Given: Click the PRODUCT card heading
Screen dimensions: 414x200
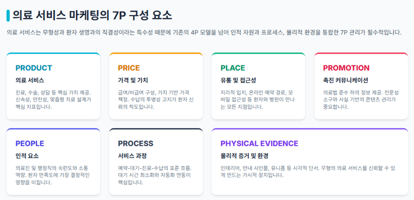Looking at the screenshot, I should (34, 68).
